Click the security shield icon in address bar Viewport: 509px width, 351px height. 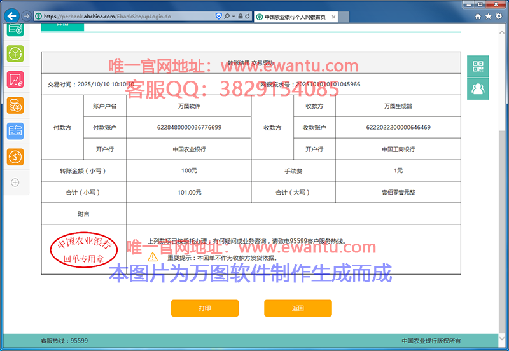[219, 16]
